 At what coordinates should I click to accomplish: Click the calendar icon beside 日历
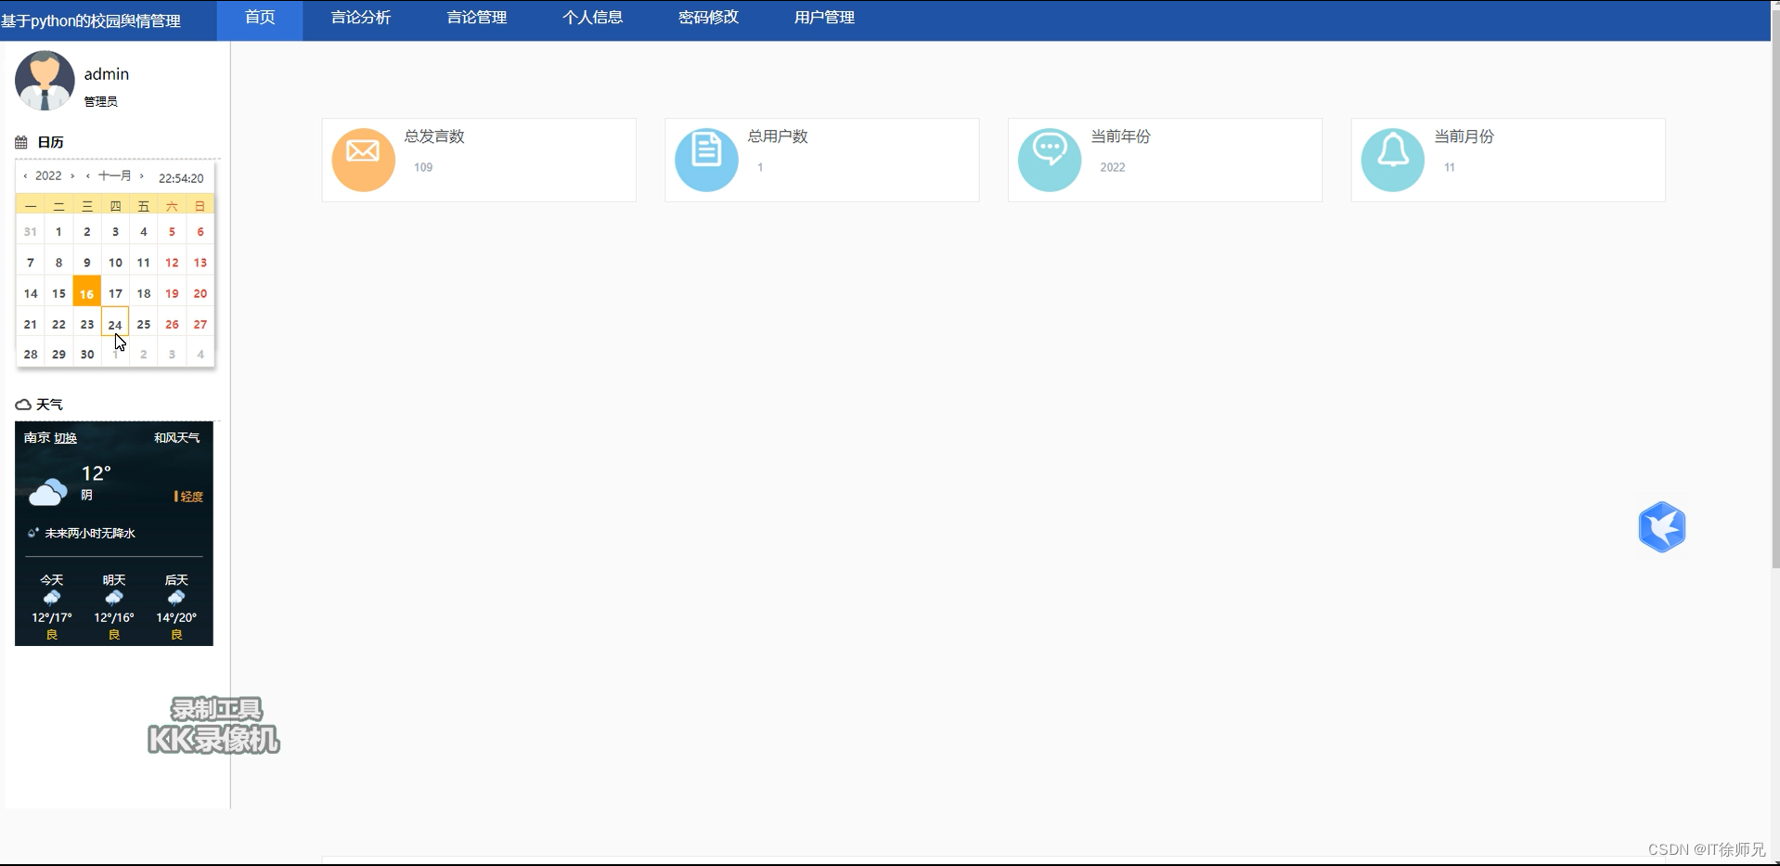(21, 142)
